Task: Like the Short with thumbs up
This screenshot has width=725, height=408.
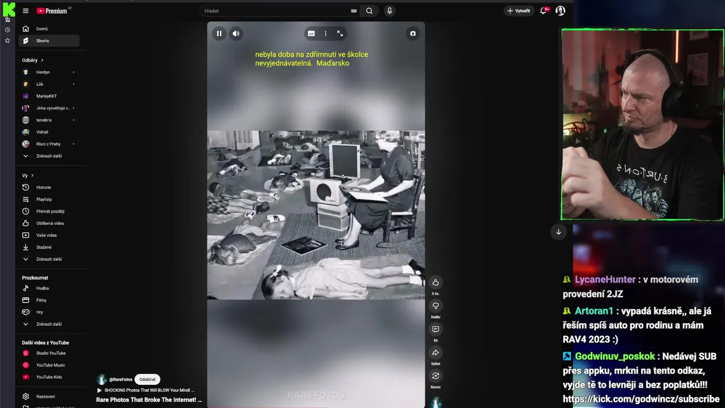Action: tap(436, 282)
